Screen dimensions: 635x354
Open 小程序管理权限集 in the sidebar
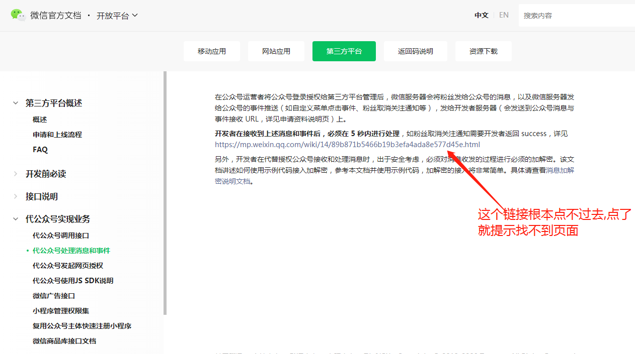61,311
